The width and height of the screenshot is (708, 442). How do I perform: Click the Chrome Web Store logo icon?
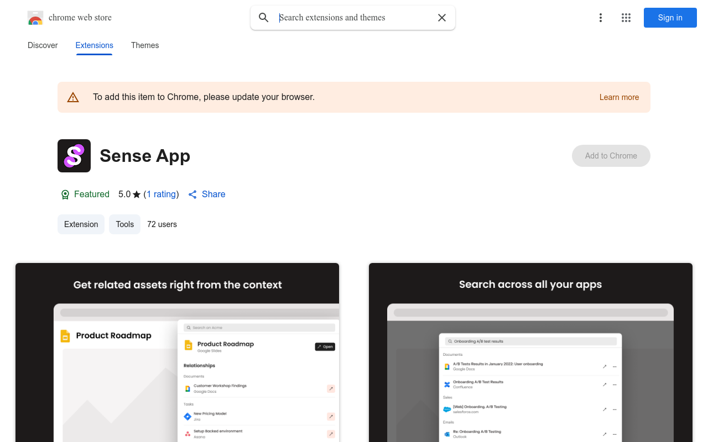(x=35, y=18)
